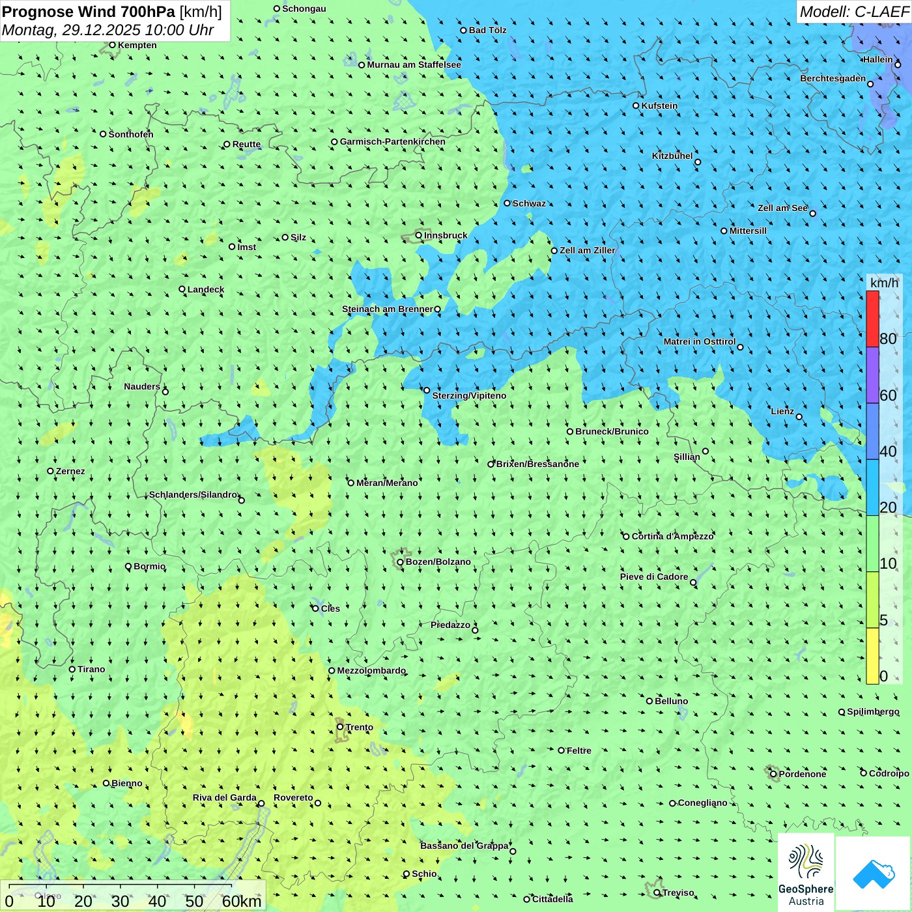Click the light blue 20–40 km/h legend segment
Screen dimensions: 912x912
click(872, 487)
